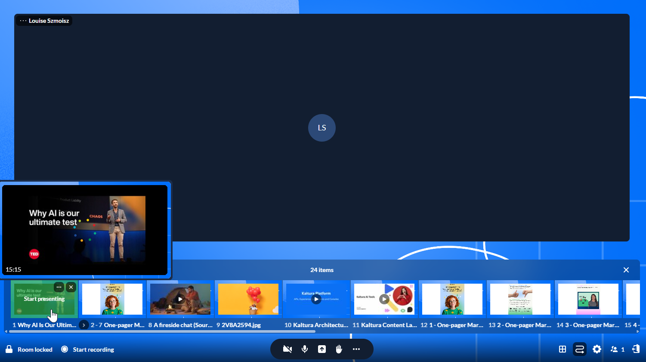Click the '24 items' playlist header text
Image resolution: width=646 pixels, height=362 pixels.
[322, 270]
